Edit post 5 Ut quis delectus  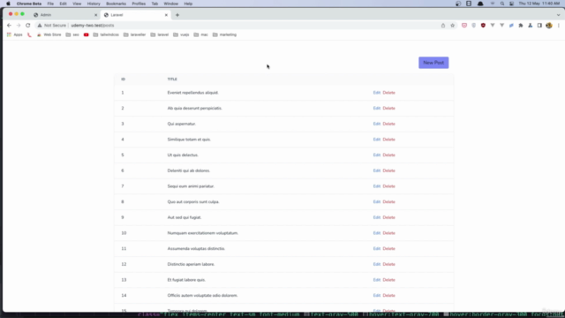click(x=377, y=155)
